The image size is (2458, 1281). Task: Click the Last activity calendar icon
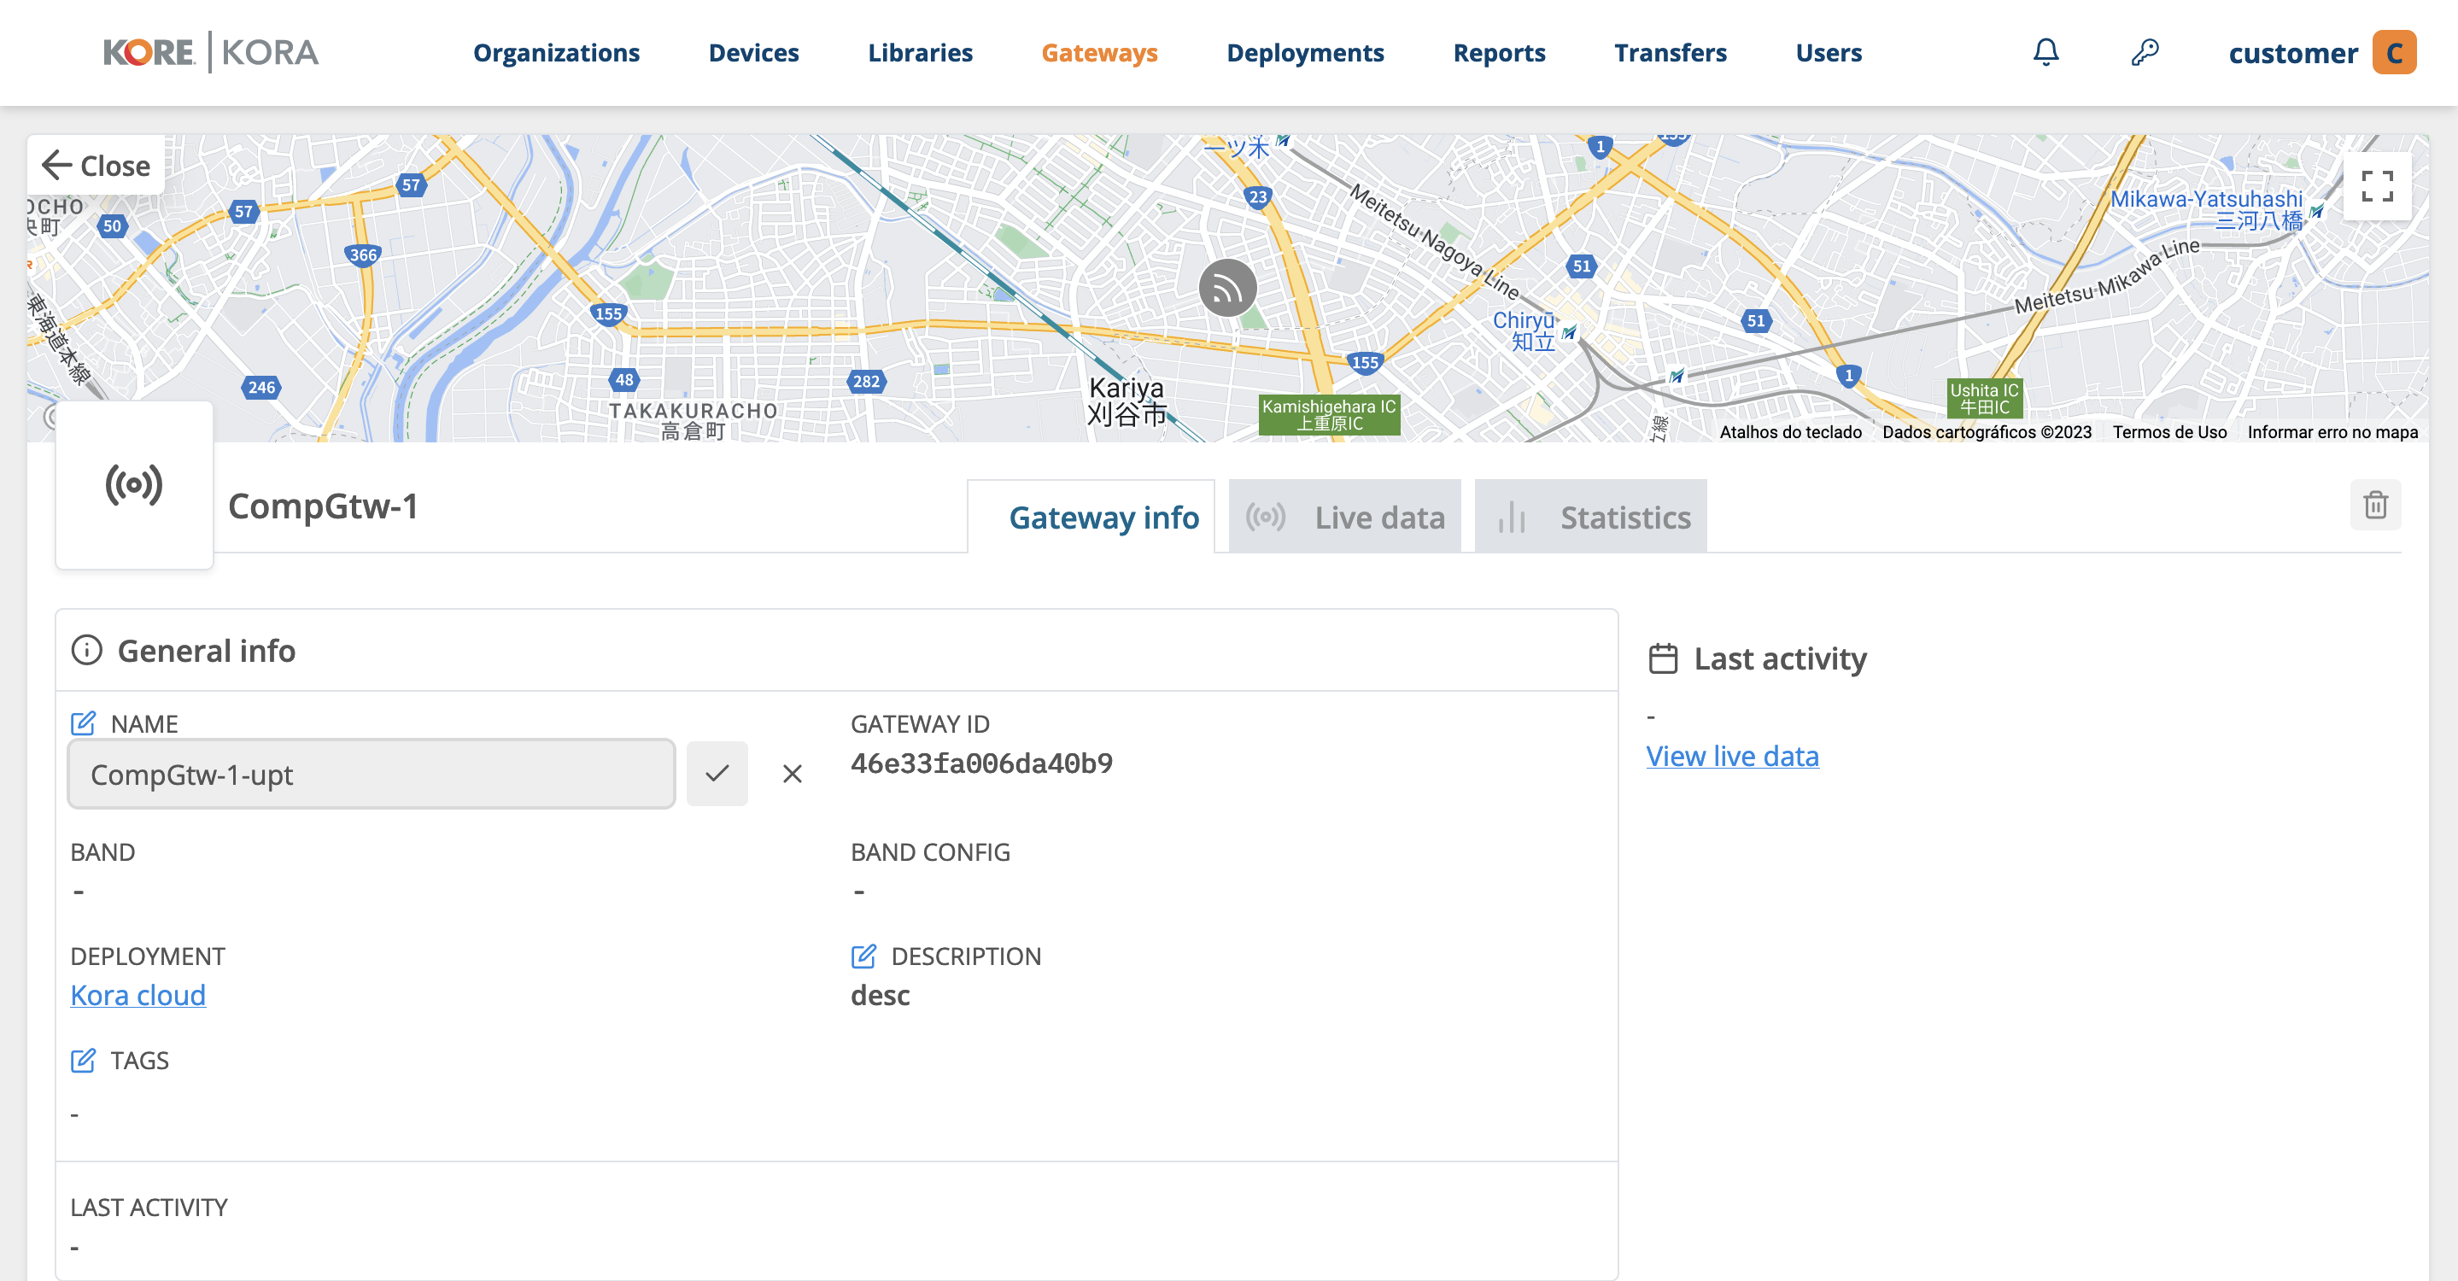click(1662, 658)
